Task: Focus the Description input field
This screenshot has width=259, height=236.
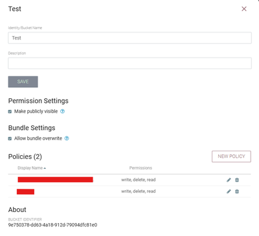Action: [x=129, y=63]
